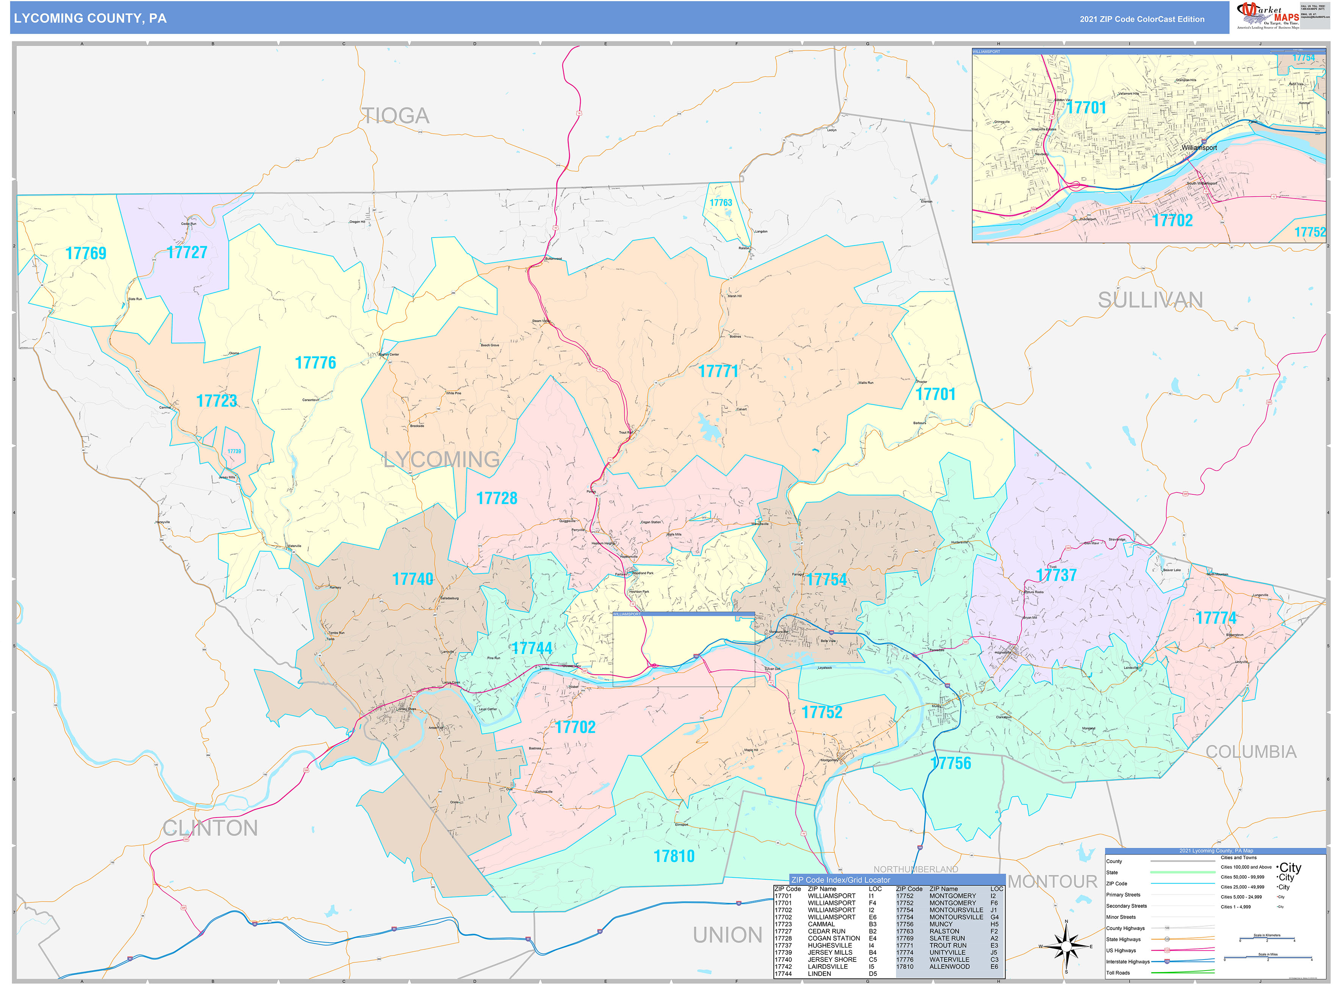The image size is (1337, 985).
Task: Select the UNION county label
Action: click(727, 935)
